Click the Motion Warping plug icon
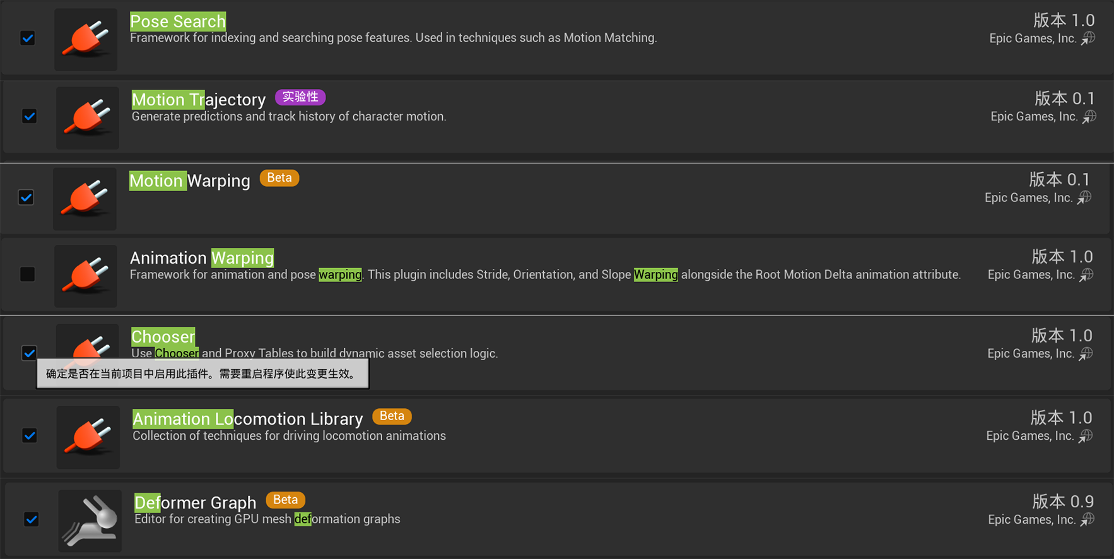 click(85, 199)
